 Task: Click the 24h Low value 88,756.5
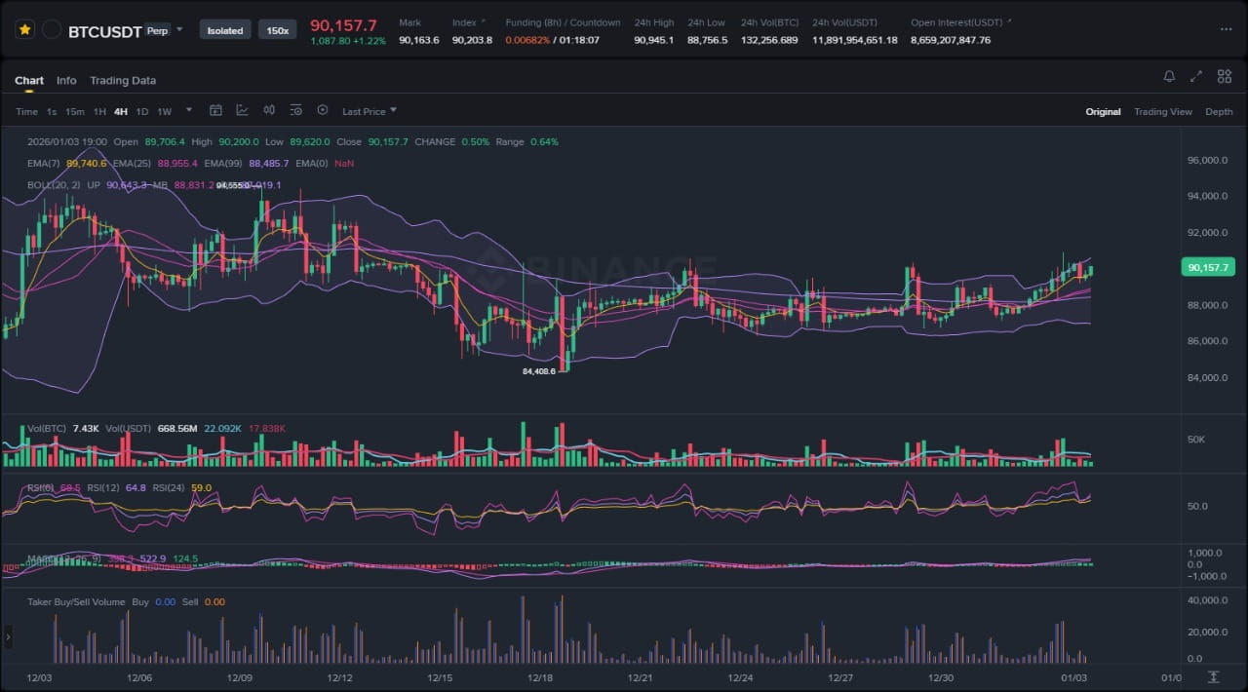tap(707, 40)
